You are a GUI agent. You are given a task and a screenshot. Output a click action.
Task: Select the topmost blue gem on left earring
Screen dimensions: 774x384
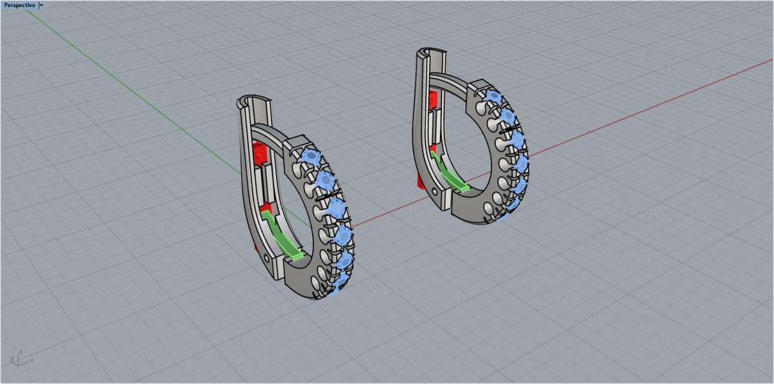(x=312, y=157)
